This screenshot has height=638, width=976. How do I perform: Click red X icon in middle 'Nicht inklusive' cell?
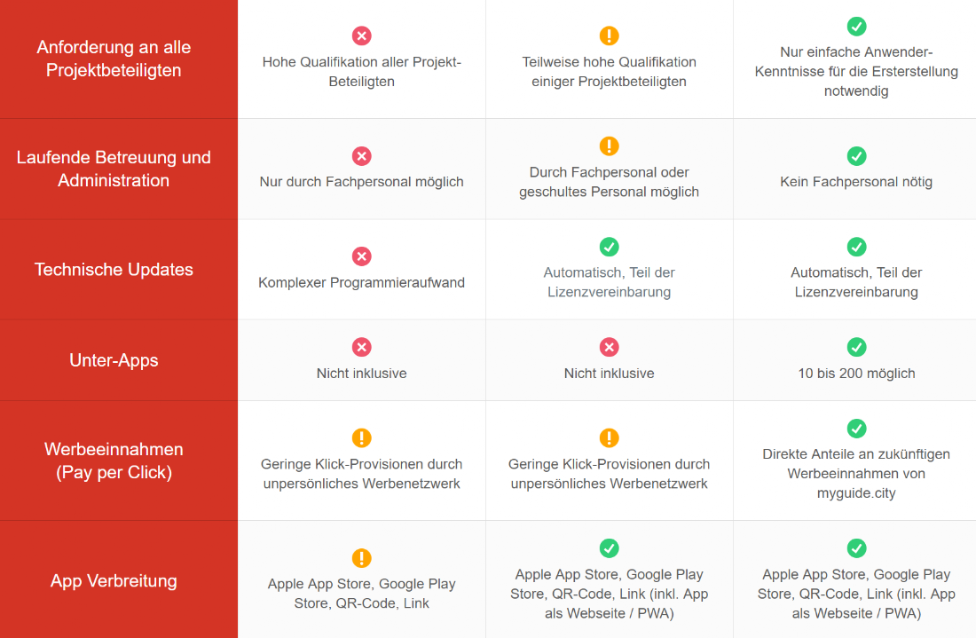tap(610, 347)
